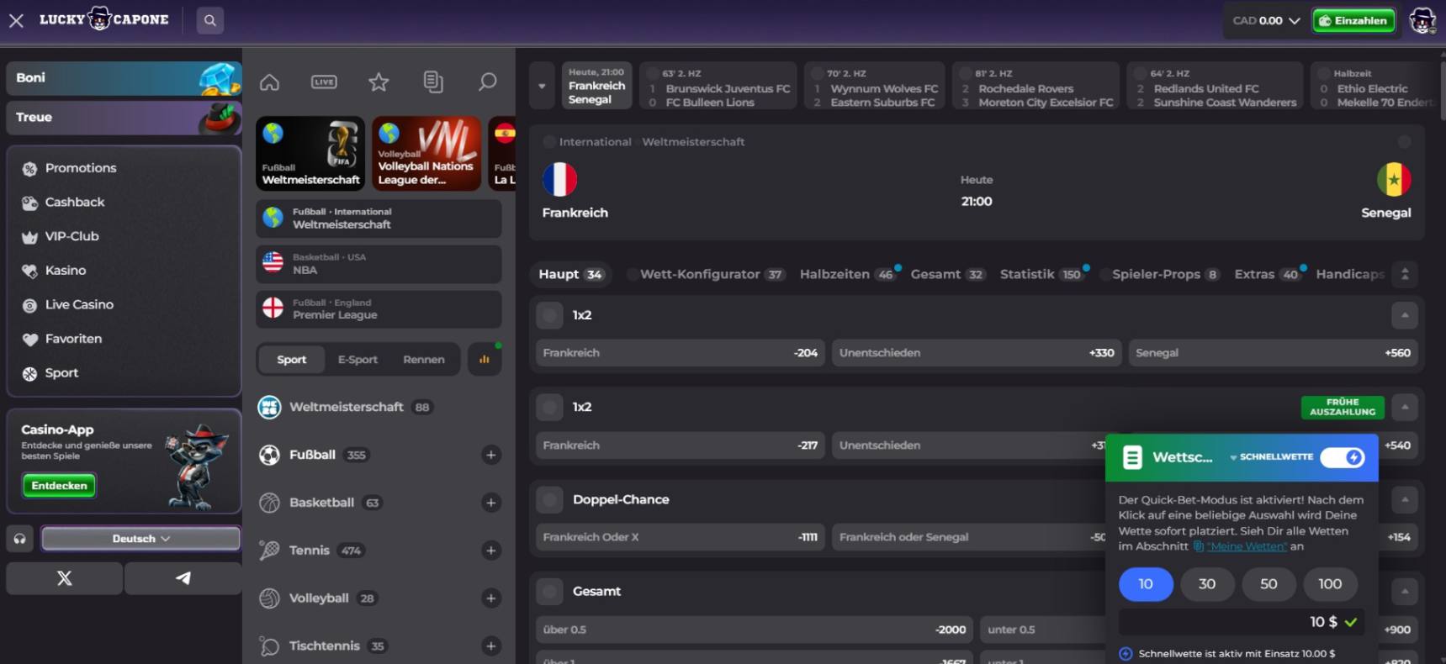
Task: Open the headset support icon
Action: pos(19,539)
